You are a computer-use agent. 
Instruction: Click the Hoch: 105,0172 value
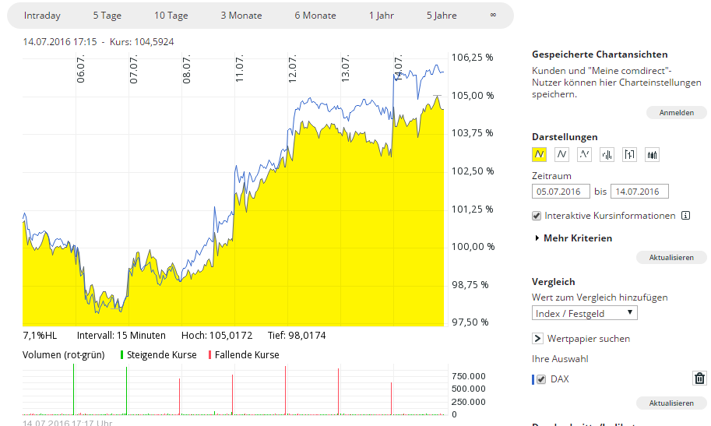(x=216, y=335)
